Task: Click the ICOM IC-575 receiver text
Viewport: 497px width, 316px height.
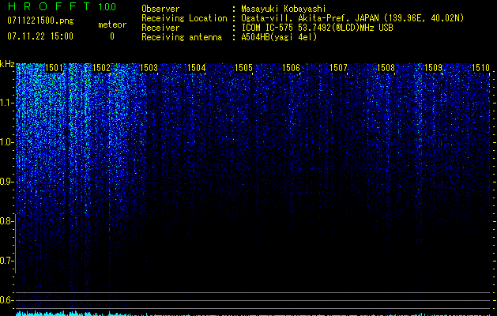Action: pos(317,28)
